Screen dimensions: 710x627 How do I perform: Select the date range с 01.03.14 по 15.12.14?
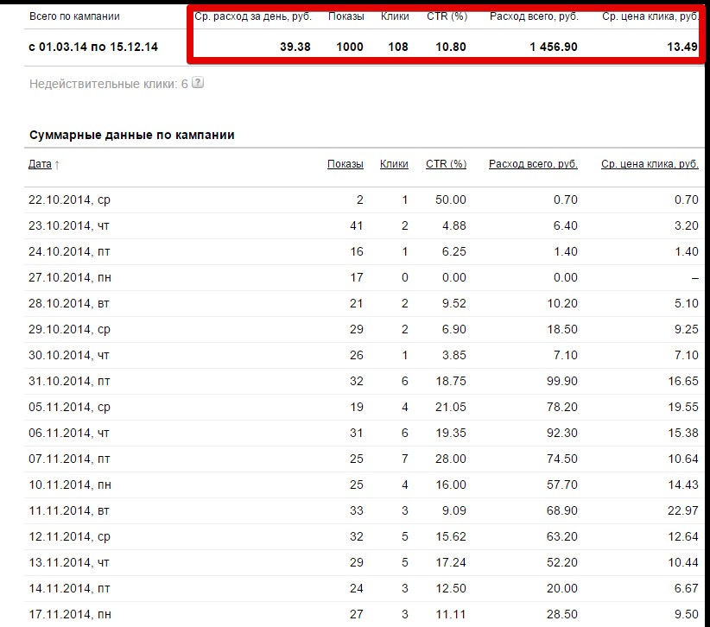click(93, 47)
